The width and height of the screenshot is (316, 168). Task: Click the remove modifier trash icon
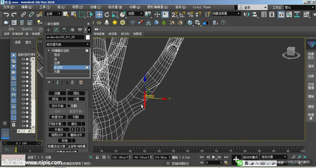[72, 82]
